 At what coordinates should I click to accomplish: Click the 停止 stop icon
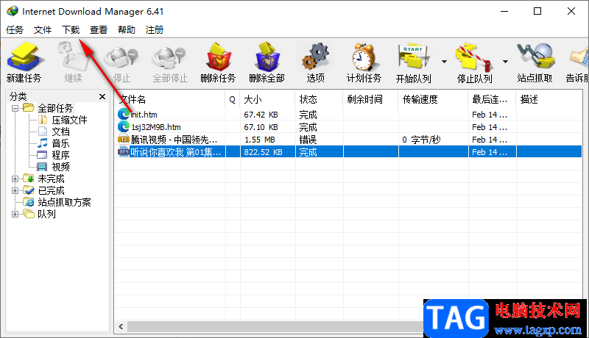[121, 62]
